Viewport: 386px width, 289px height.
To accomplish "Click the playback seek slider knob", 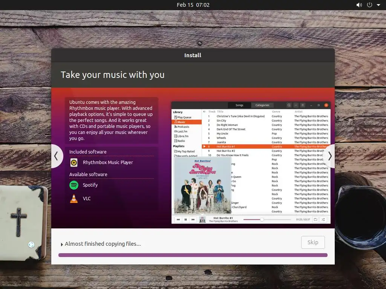I will pyautogui.click(x=262, y=219).
